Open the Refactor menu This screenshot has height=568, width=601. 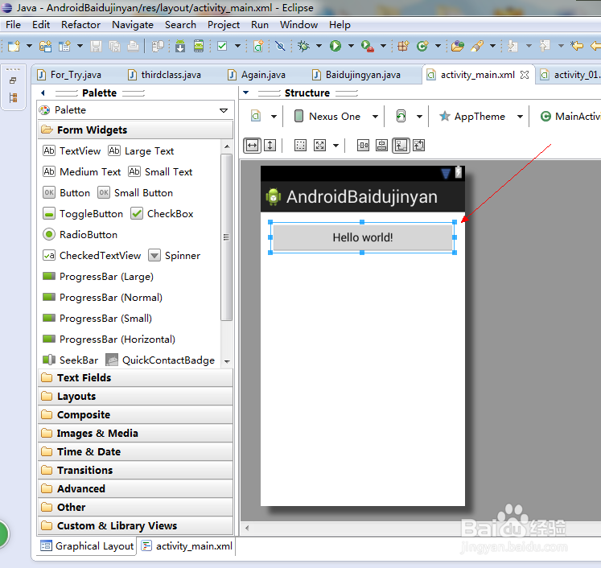81,25
